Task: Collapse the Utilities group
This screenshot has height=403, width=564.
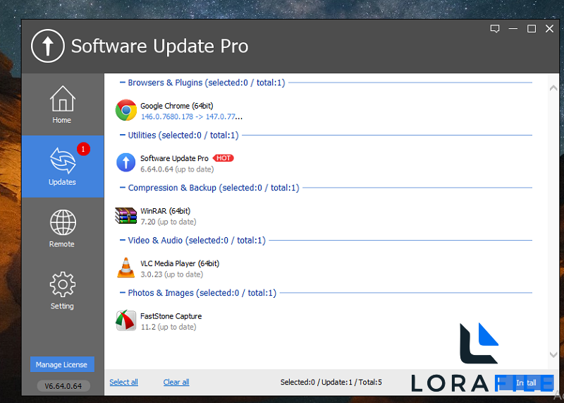Action: tap(122, 135)
